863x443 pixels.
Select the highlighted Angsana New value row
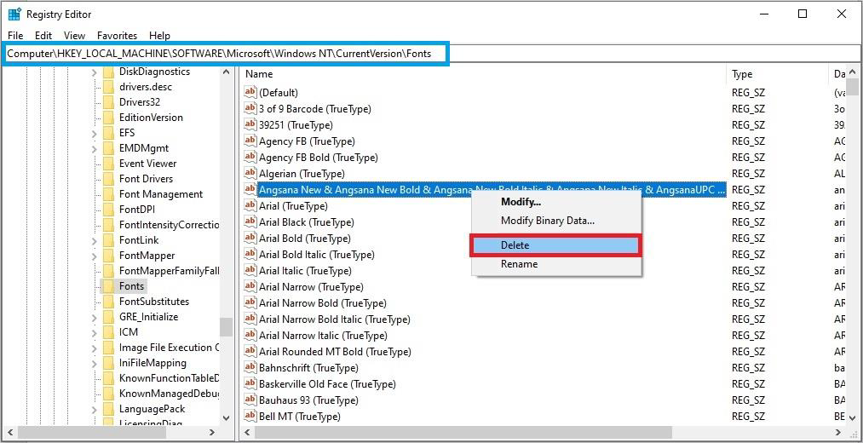[x=492, y=190]
